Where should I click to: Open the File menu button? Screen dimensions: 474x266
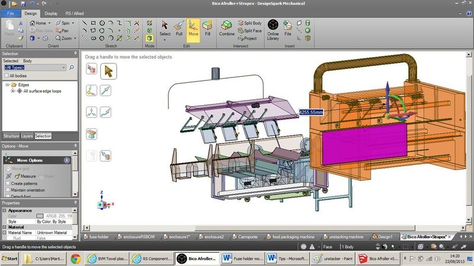click(x=11, y=12)
